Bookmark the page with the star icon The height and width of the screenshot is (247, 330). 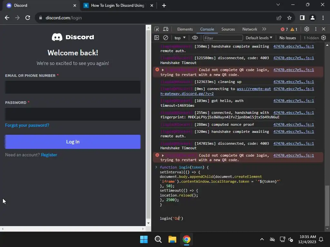pyautogui.click(x=289, y=18)
